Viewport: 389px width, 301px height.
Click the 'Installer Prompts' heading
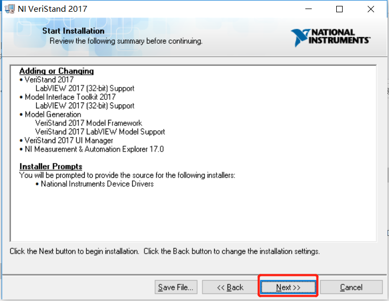point(51,167)
